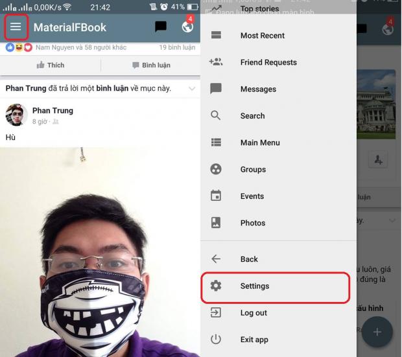Screen dimensions: 402x357
Task: Open Phan Trung's profile picture thumbnail
Action: [16, 115]
